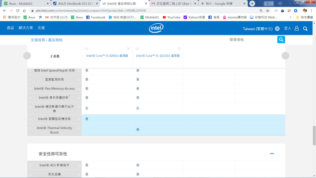
Task: Go to 產品規格 breadcrumb
Action: click(x=55, y=40)
